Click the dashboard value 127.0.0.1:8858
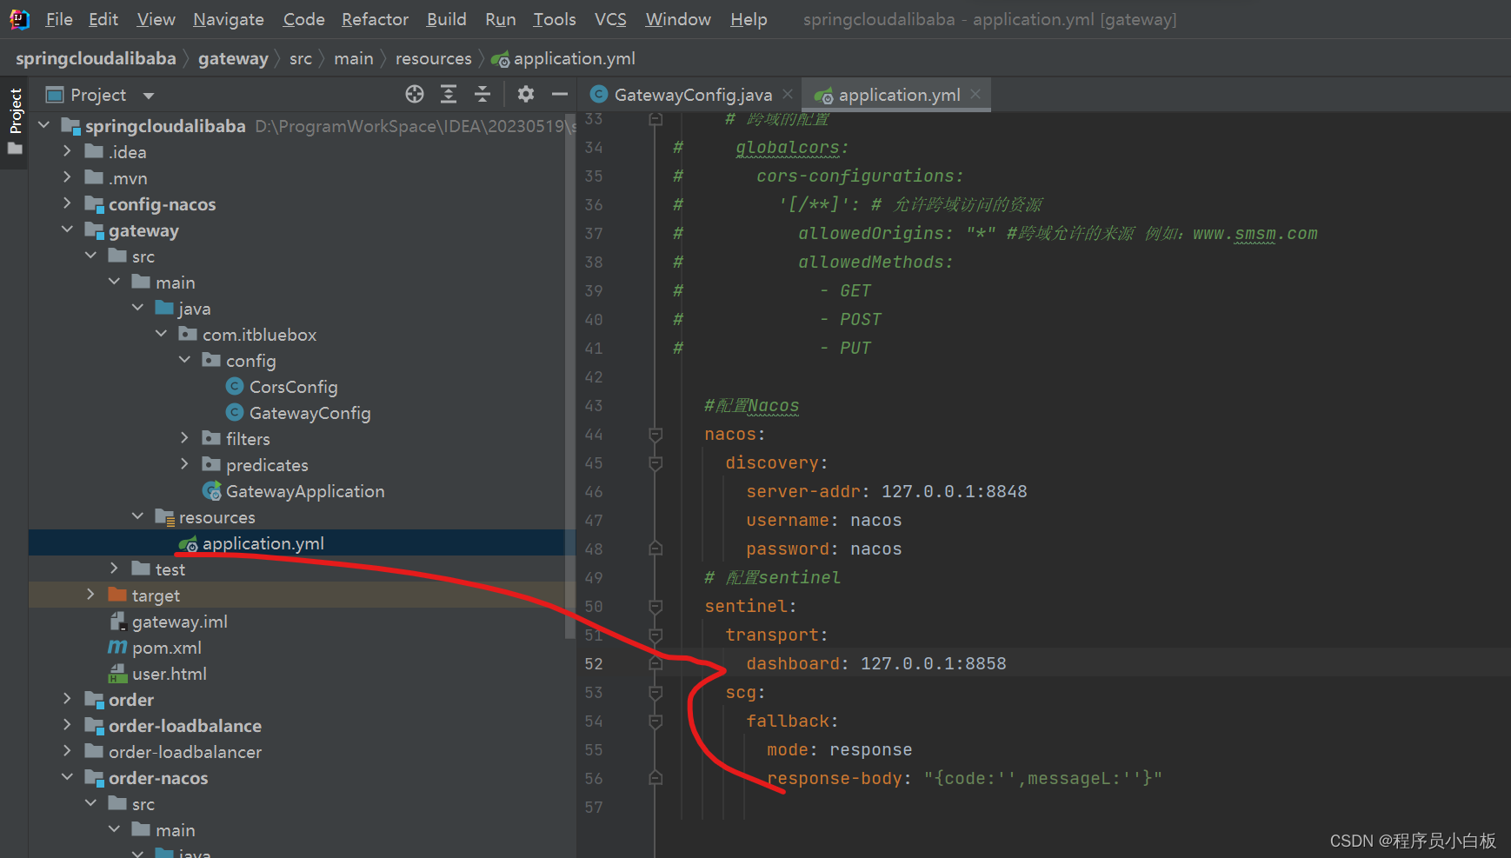Image resolution: width=1511 pixels, height=858 pixels. point(933,663)
